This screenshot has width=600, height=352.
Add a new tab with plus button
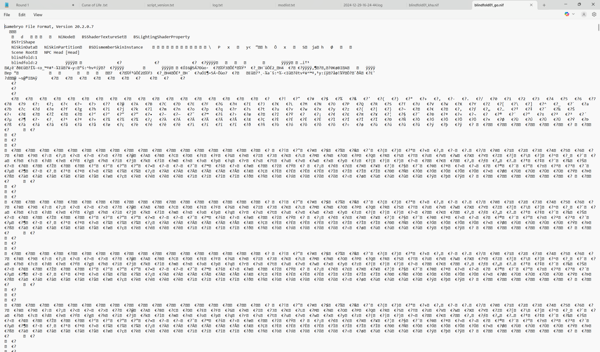(544, 5)
